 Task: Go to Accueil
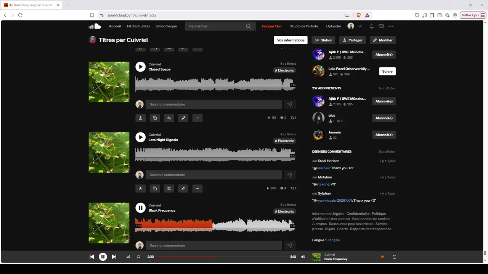[115, 26]
